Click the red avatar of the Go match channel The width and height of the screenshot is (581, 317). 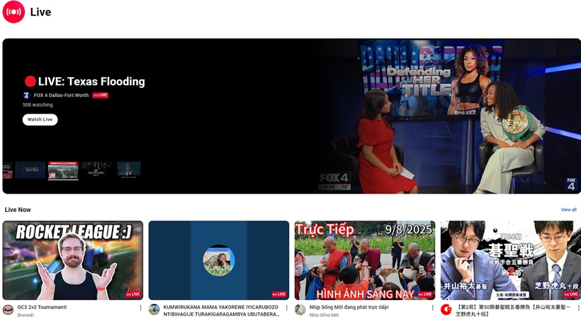[446, 310]
